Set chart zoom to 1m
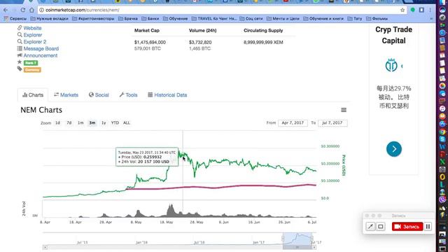 point(80,123)
